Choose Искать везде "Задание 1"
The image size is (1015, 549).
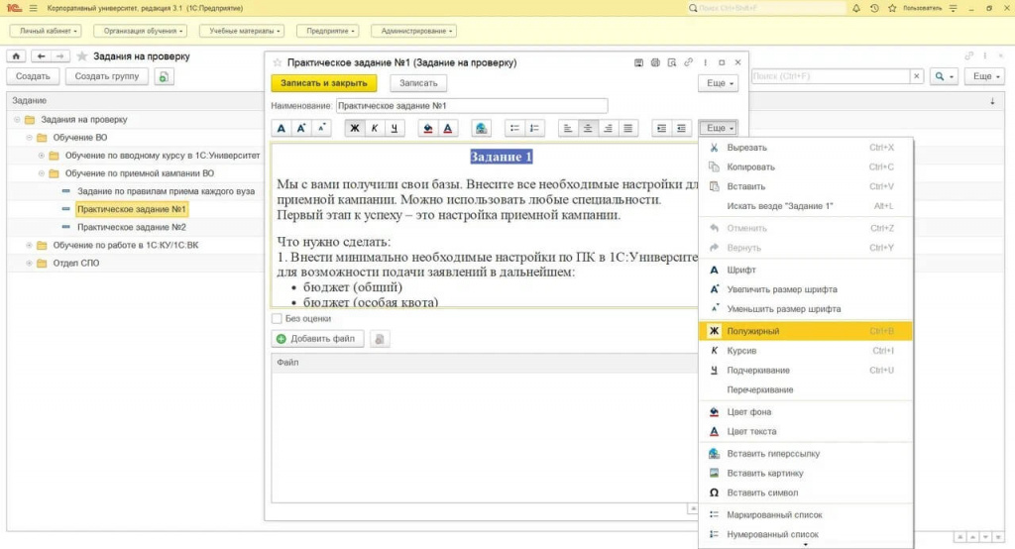806,206
